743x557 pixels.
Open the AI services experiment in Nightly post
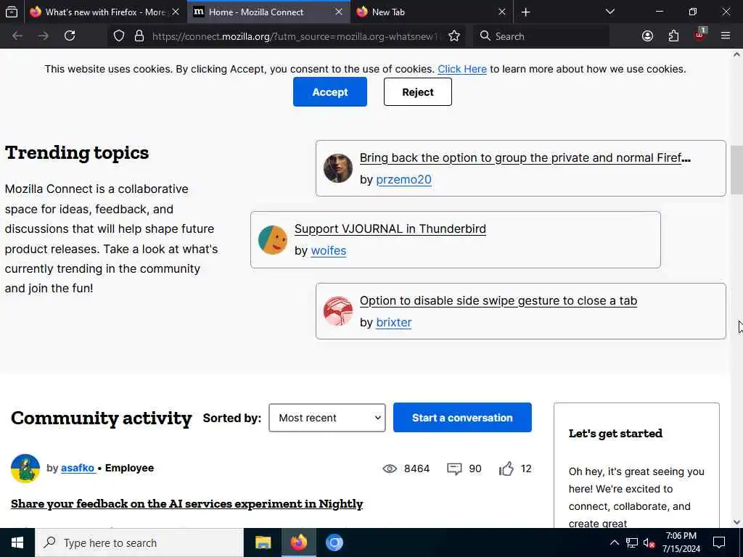point(186,503)
